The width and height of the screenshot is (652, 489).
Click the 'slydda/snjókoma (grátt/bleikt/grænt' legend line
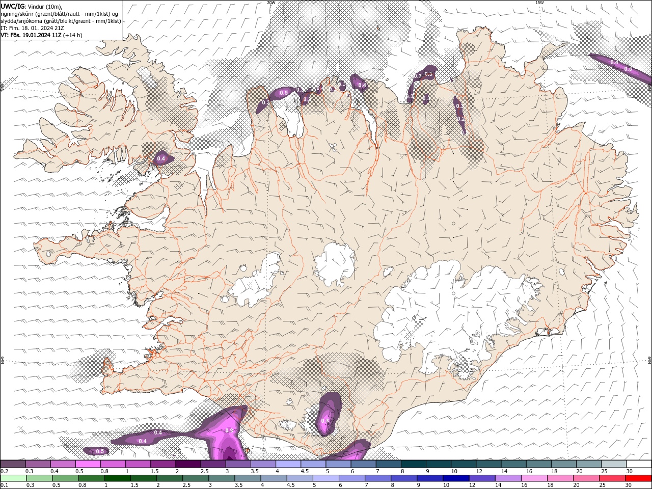click(x=61, y=21)
